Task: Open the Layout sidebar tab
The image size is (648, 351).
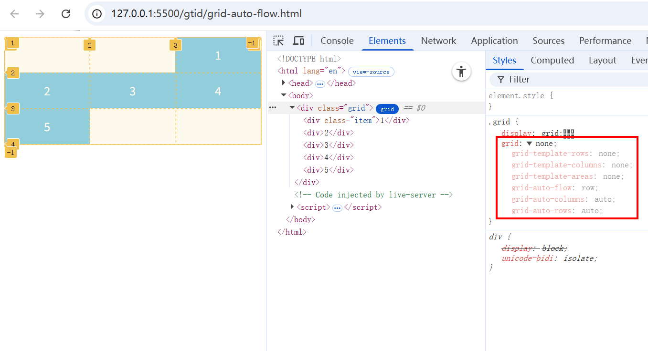Action: coord(602,60)
